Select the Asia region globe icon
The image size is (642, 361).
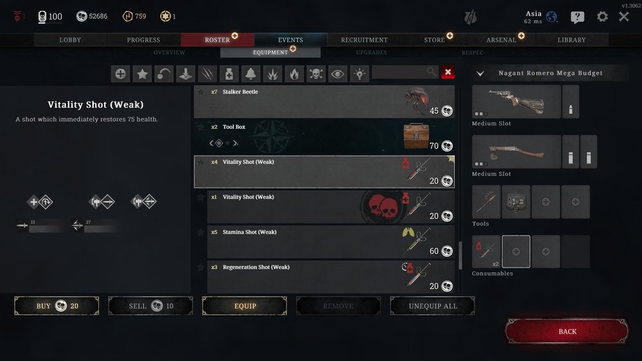(551, 17)
